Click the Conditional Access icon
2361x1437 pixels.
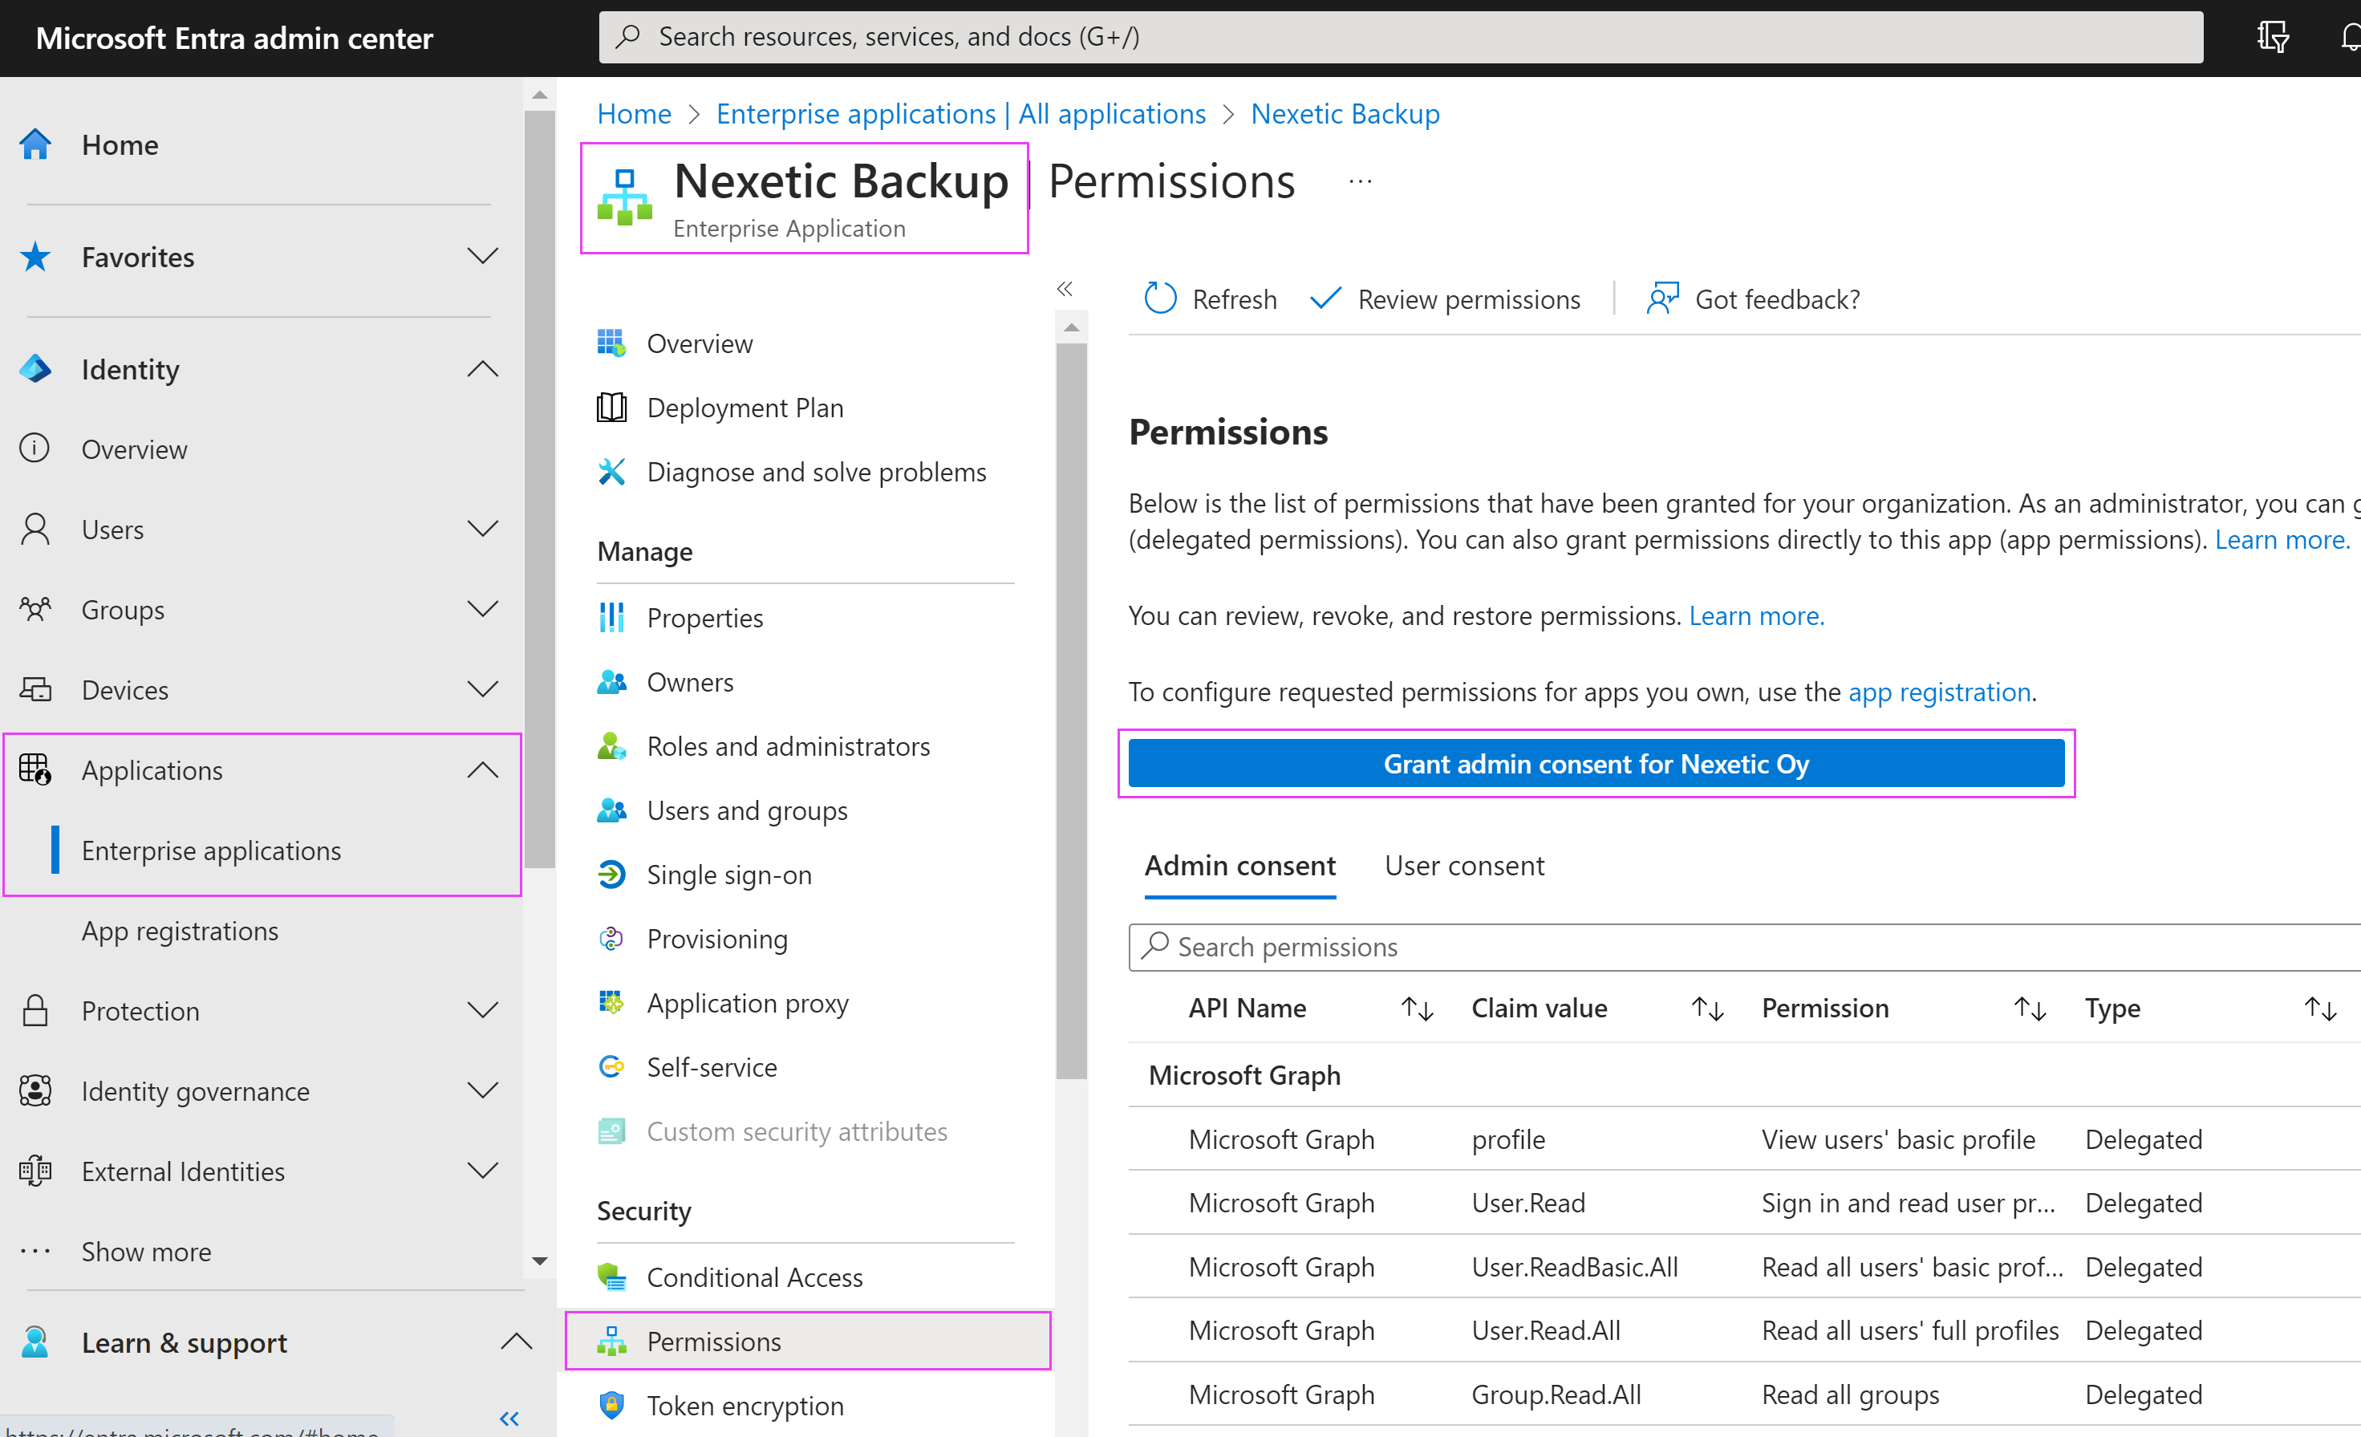click(x=611, y=1277)
